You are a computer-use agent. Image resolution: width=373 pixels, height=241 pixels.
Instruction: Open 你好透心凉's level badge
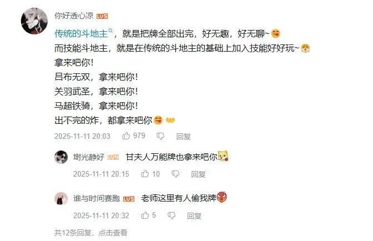102,16
